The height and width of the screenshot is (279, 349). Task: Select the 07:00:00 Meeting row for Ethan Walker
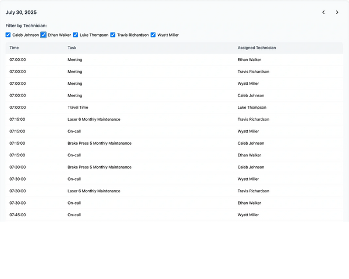74,60
